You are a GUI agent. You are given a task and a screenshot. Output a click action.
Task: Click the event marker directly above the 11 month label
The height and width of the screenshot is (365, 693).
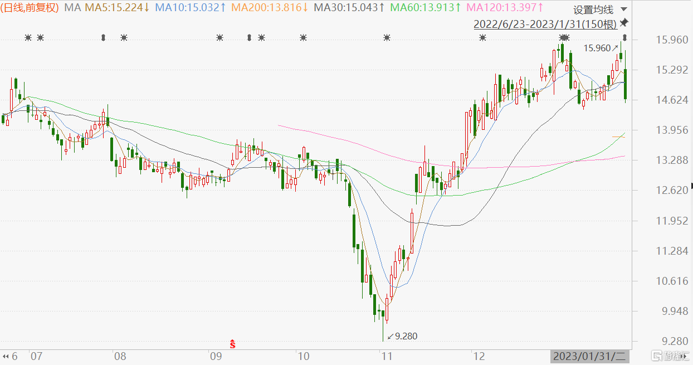tap(387, 37)
